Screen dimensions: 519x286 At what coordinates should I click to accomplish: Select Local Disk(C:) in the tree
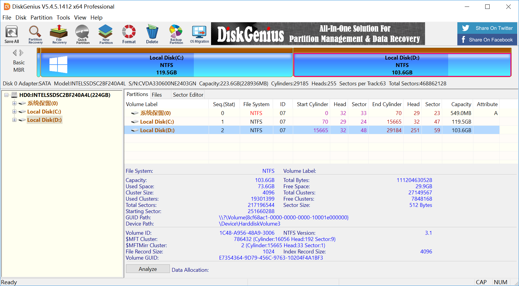tap(44, 111)
